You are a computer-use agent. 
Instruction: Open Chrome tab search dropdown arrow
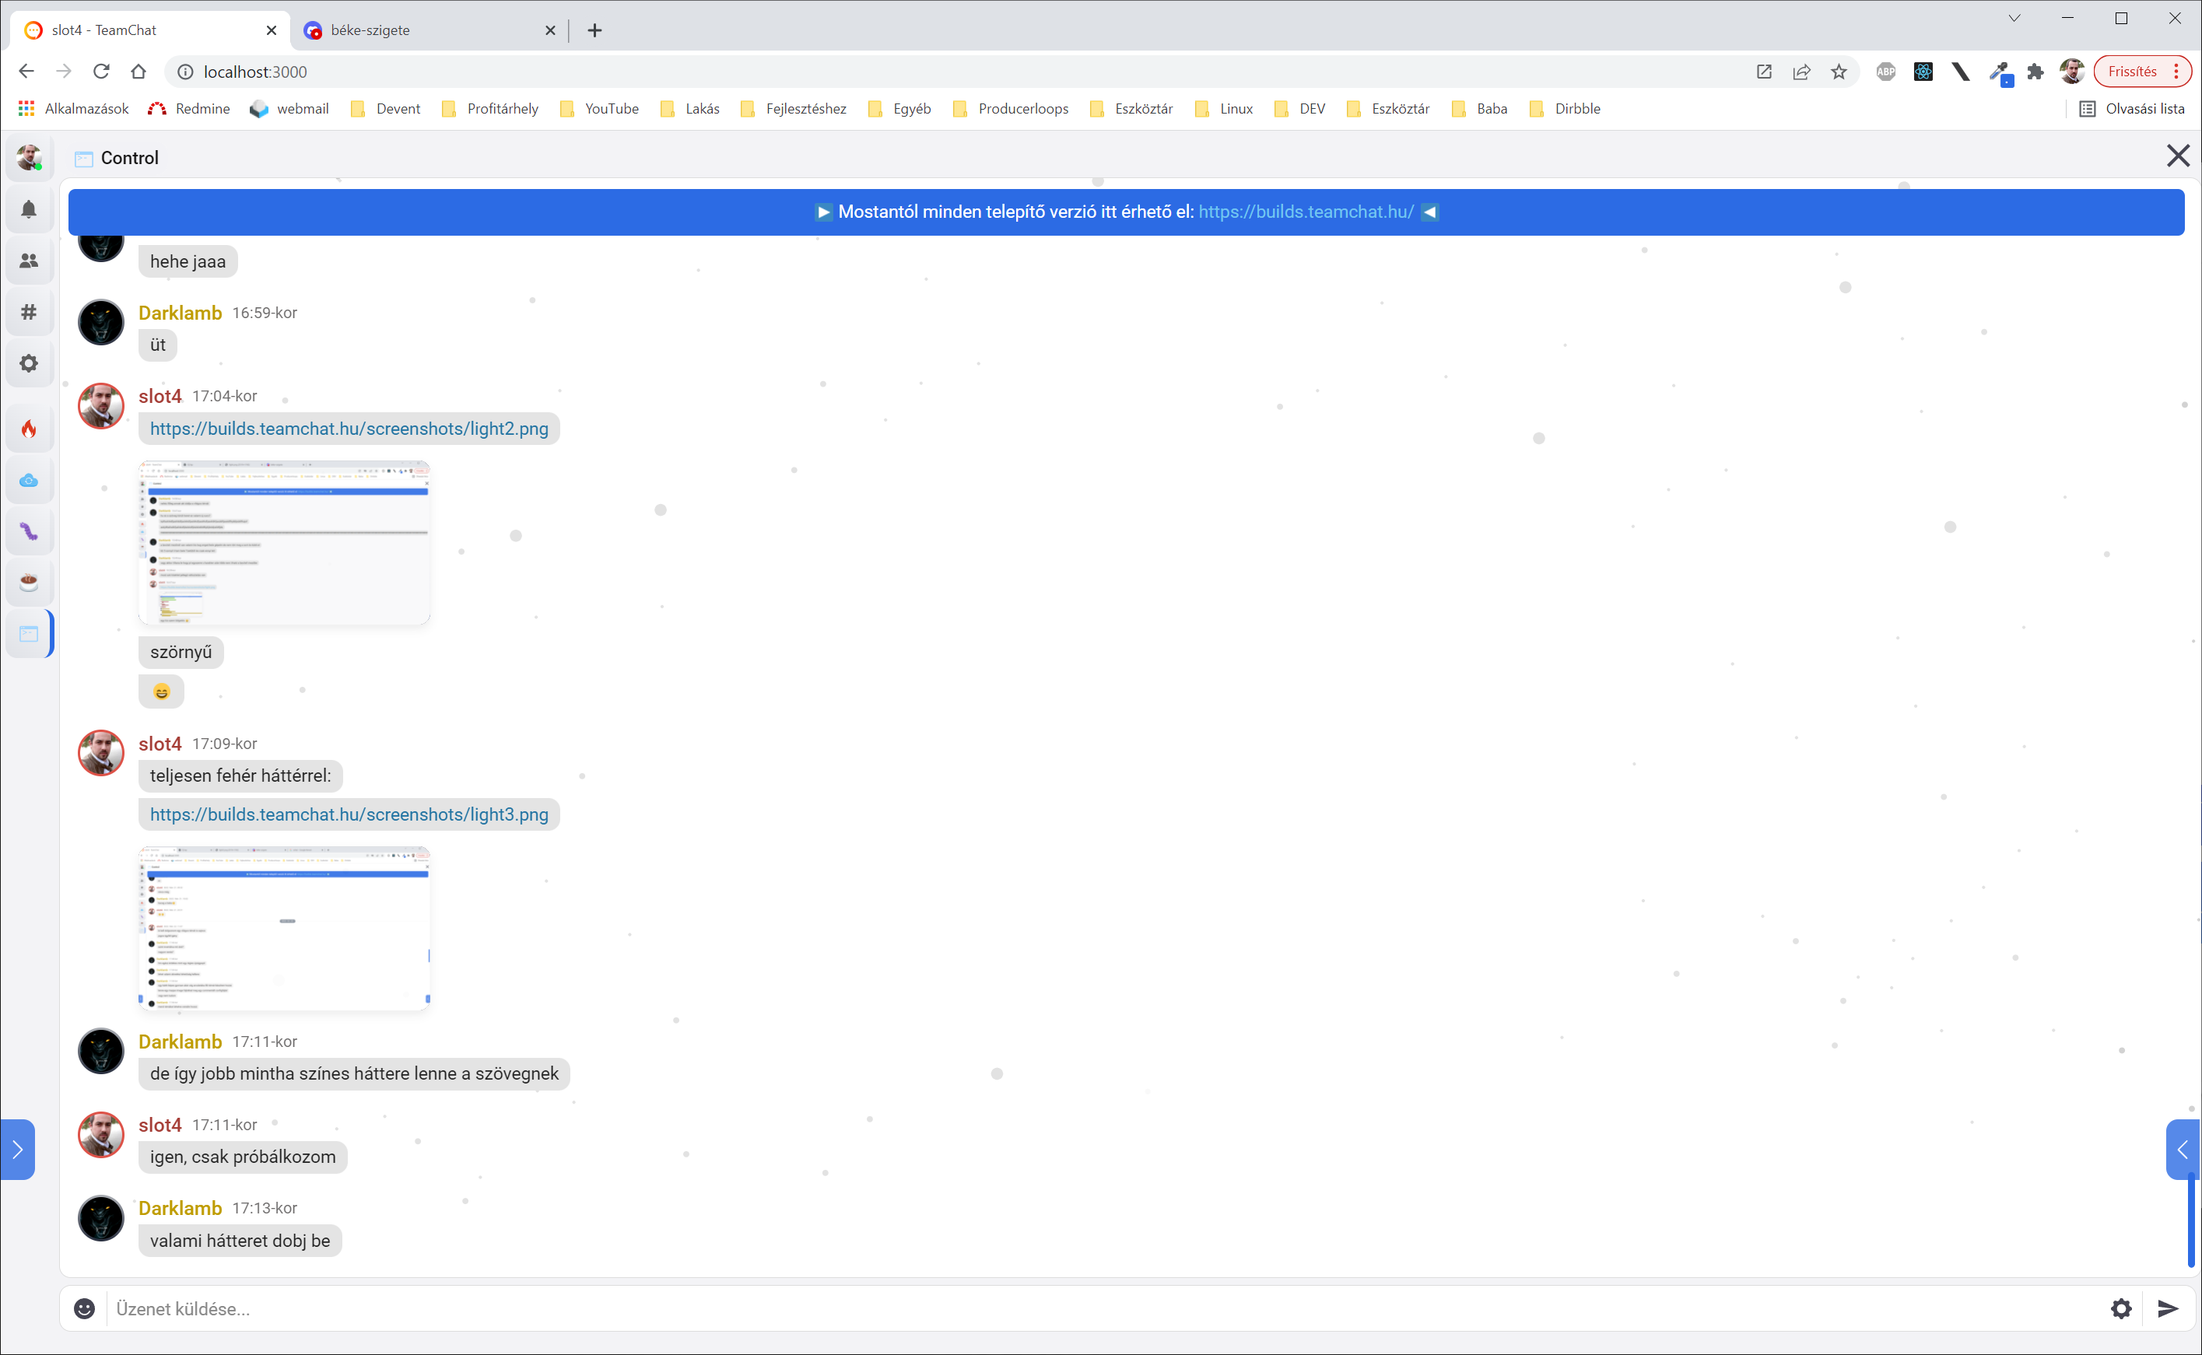point(2014,18)
